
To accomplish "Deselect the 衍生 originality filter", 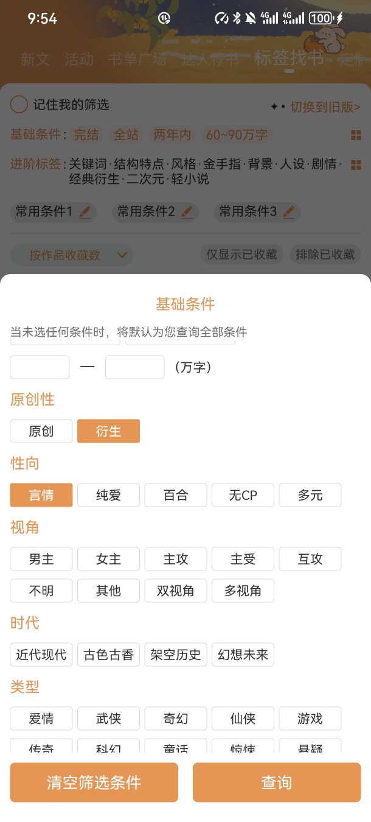I will click(108, 431).
